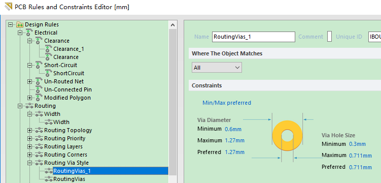
Task: Click the Electrical category rule icon
Action: (29, 33)
